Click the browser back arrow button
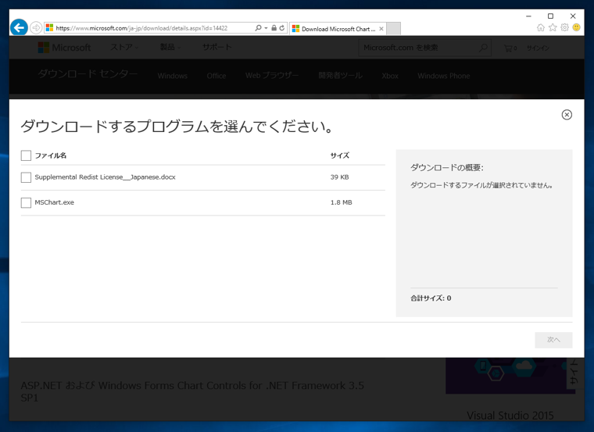This screenshot has width=594, height=432. (x=19, y=27)
